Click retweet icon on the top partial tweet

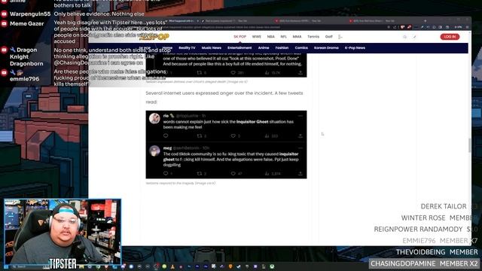click(199, 72)
